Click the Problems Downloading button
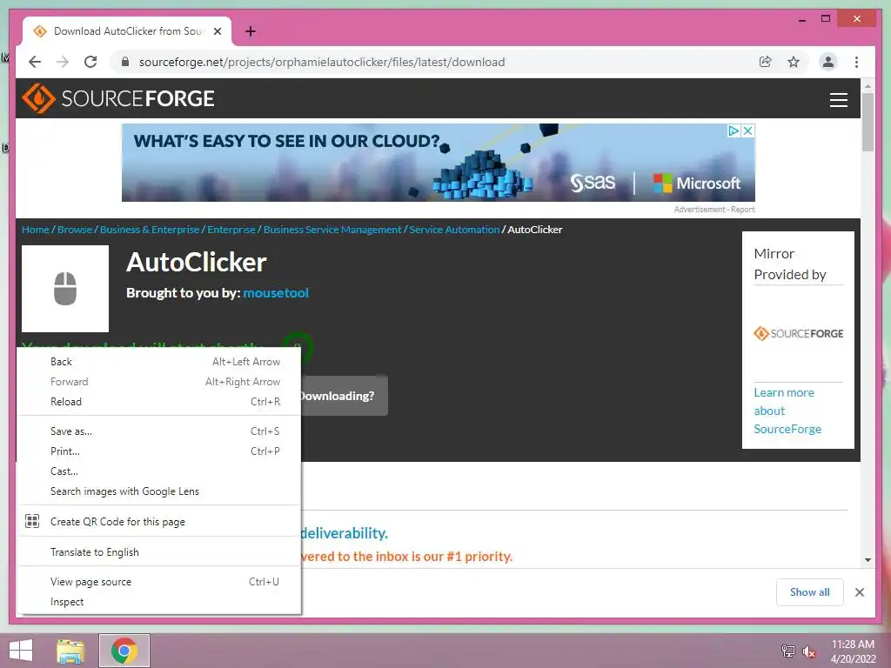 345,396
